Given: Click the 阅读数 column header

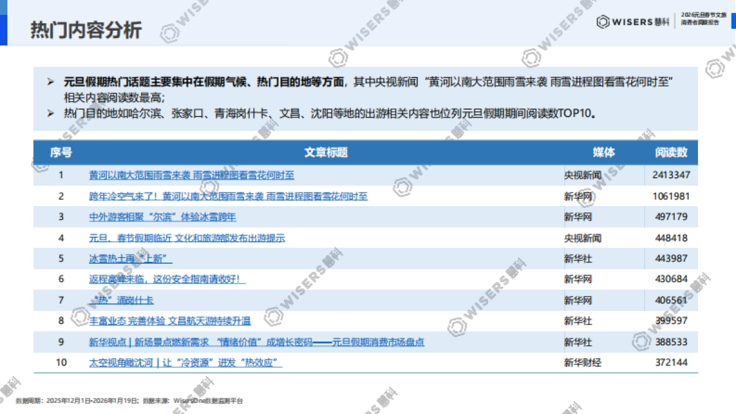Looking at the screenshot, I should pos(670,153).
